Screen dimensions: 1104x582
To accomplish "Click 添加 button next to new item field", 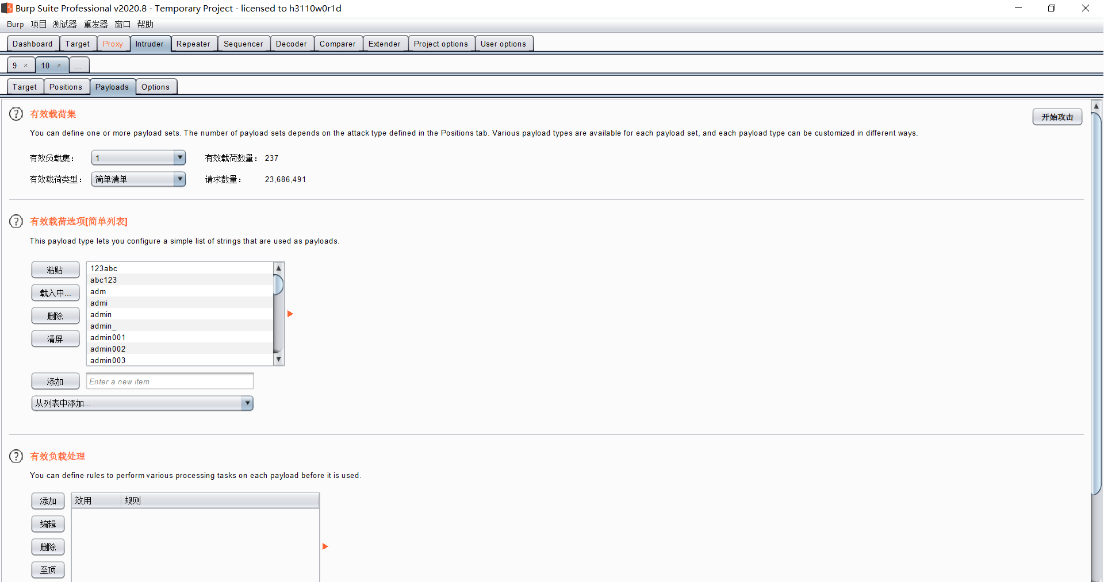I will point(55,381).
